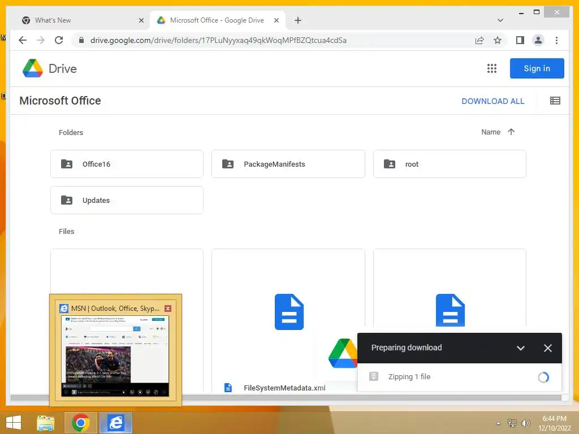This screenshot has width=579, height=434.
Task: Open the PackageManifests folder
Action: click(x=288, y=164)
